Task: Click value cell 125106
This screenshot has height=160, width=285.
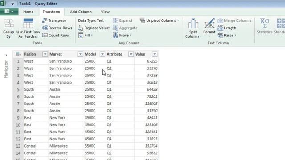Action: coord(147,125)
